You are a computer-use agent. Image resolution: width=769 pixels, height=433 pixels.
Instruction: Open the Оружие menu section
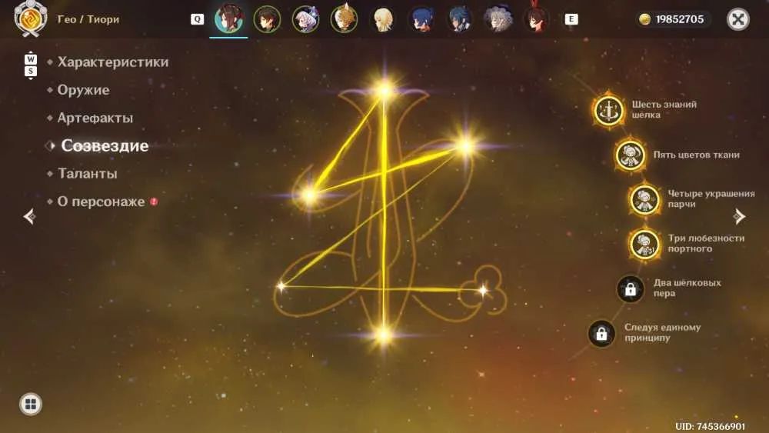pos(83,90)
